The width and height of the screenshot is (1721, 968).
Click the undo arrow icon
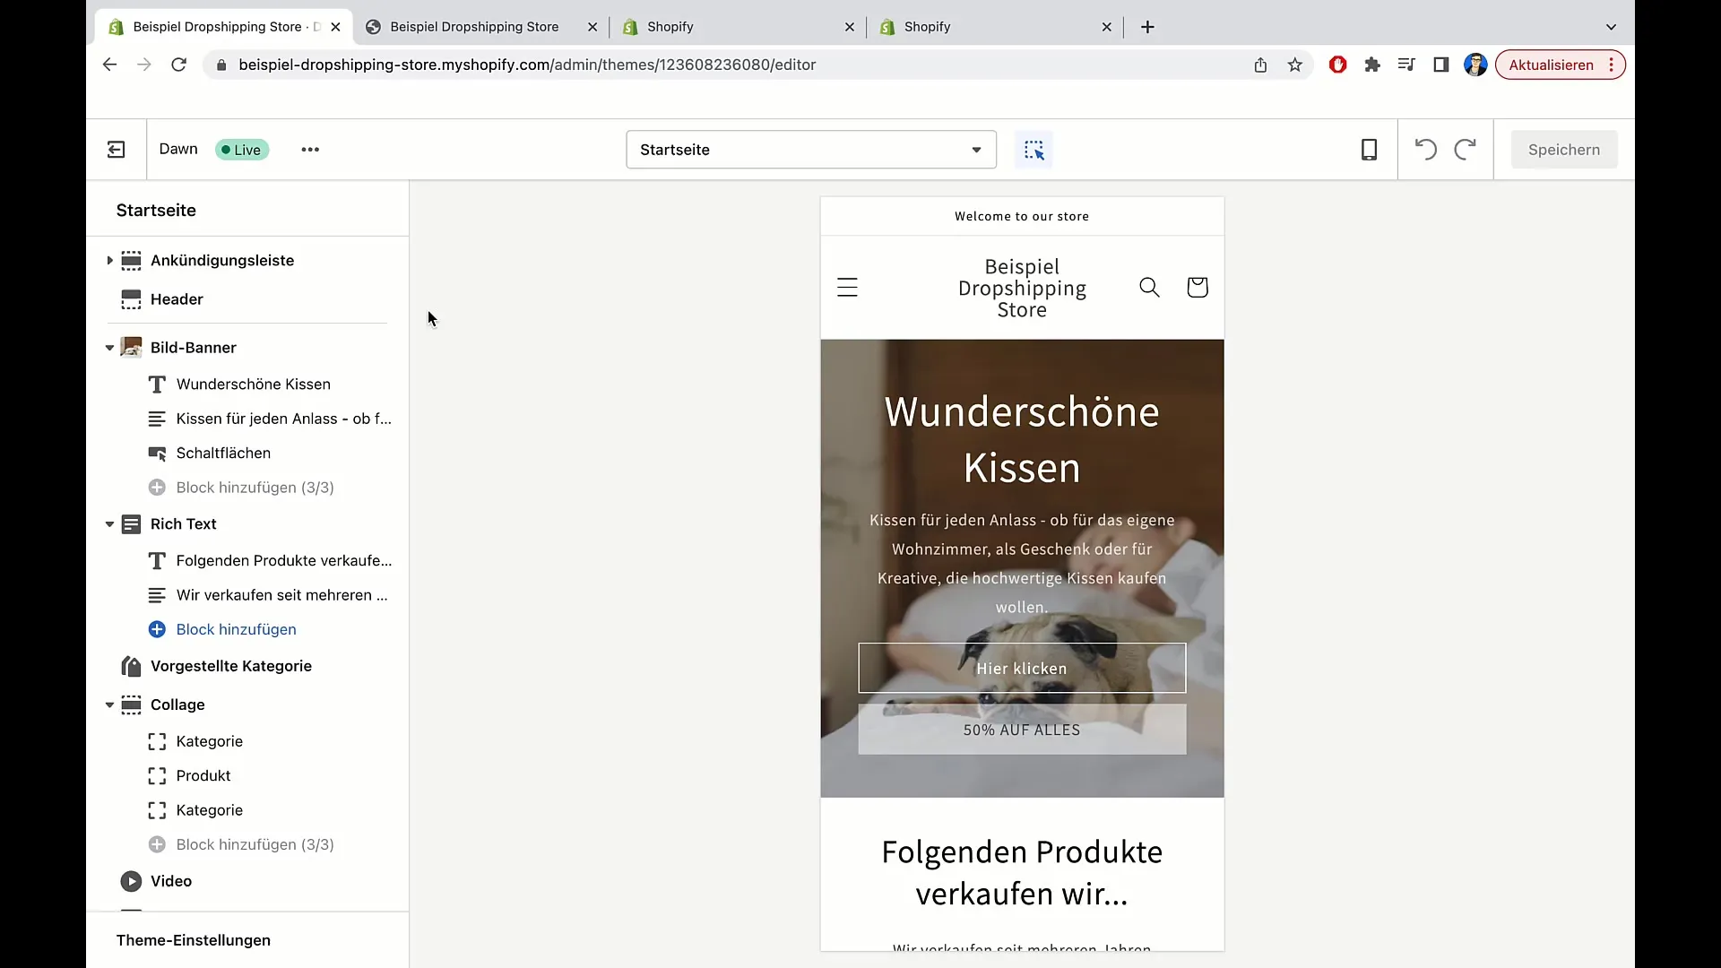tap(1425, 149)
